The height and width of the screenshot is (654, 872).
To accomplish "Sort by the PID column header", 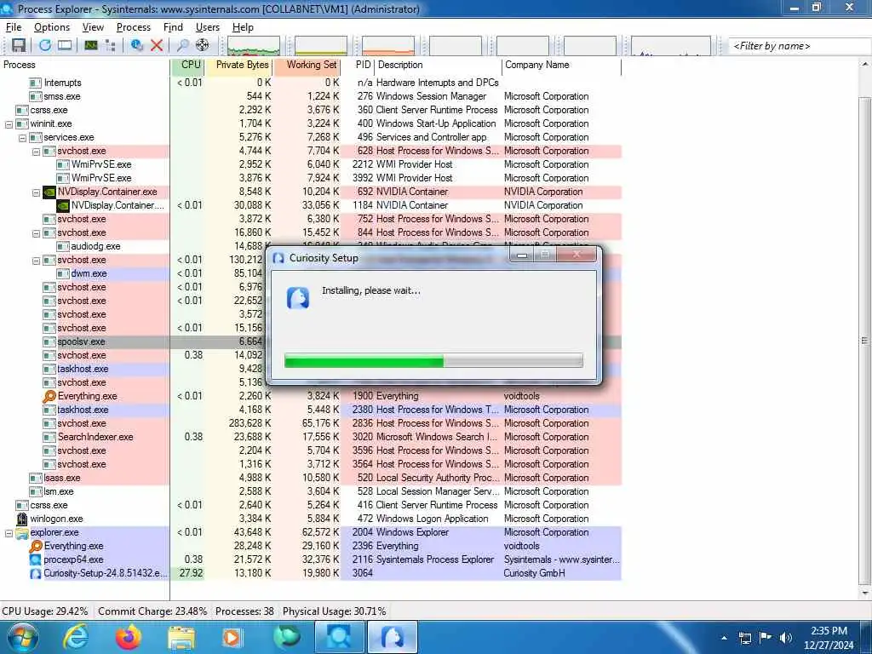I will click(x=358, y=65).
